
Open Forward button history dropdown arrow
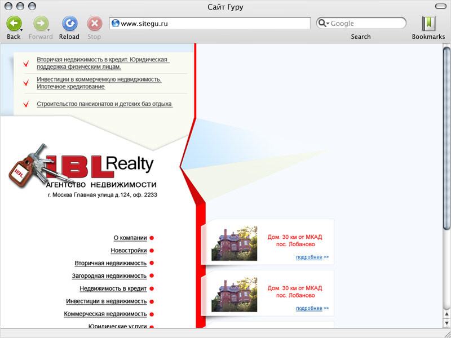coord(48,30)
